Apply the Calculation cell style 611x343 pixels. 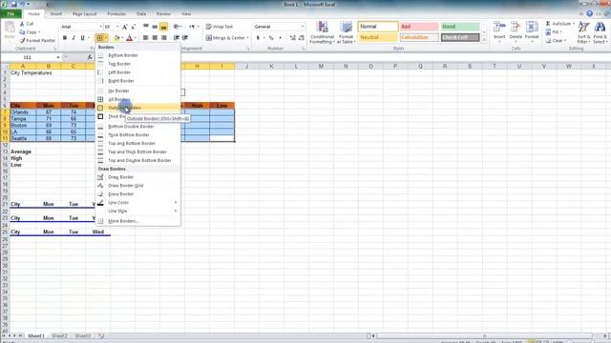(x=419, y=37)
